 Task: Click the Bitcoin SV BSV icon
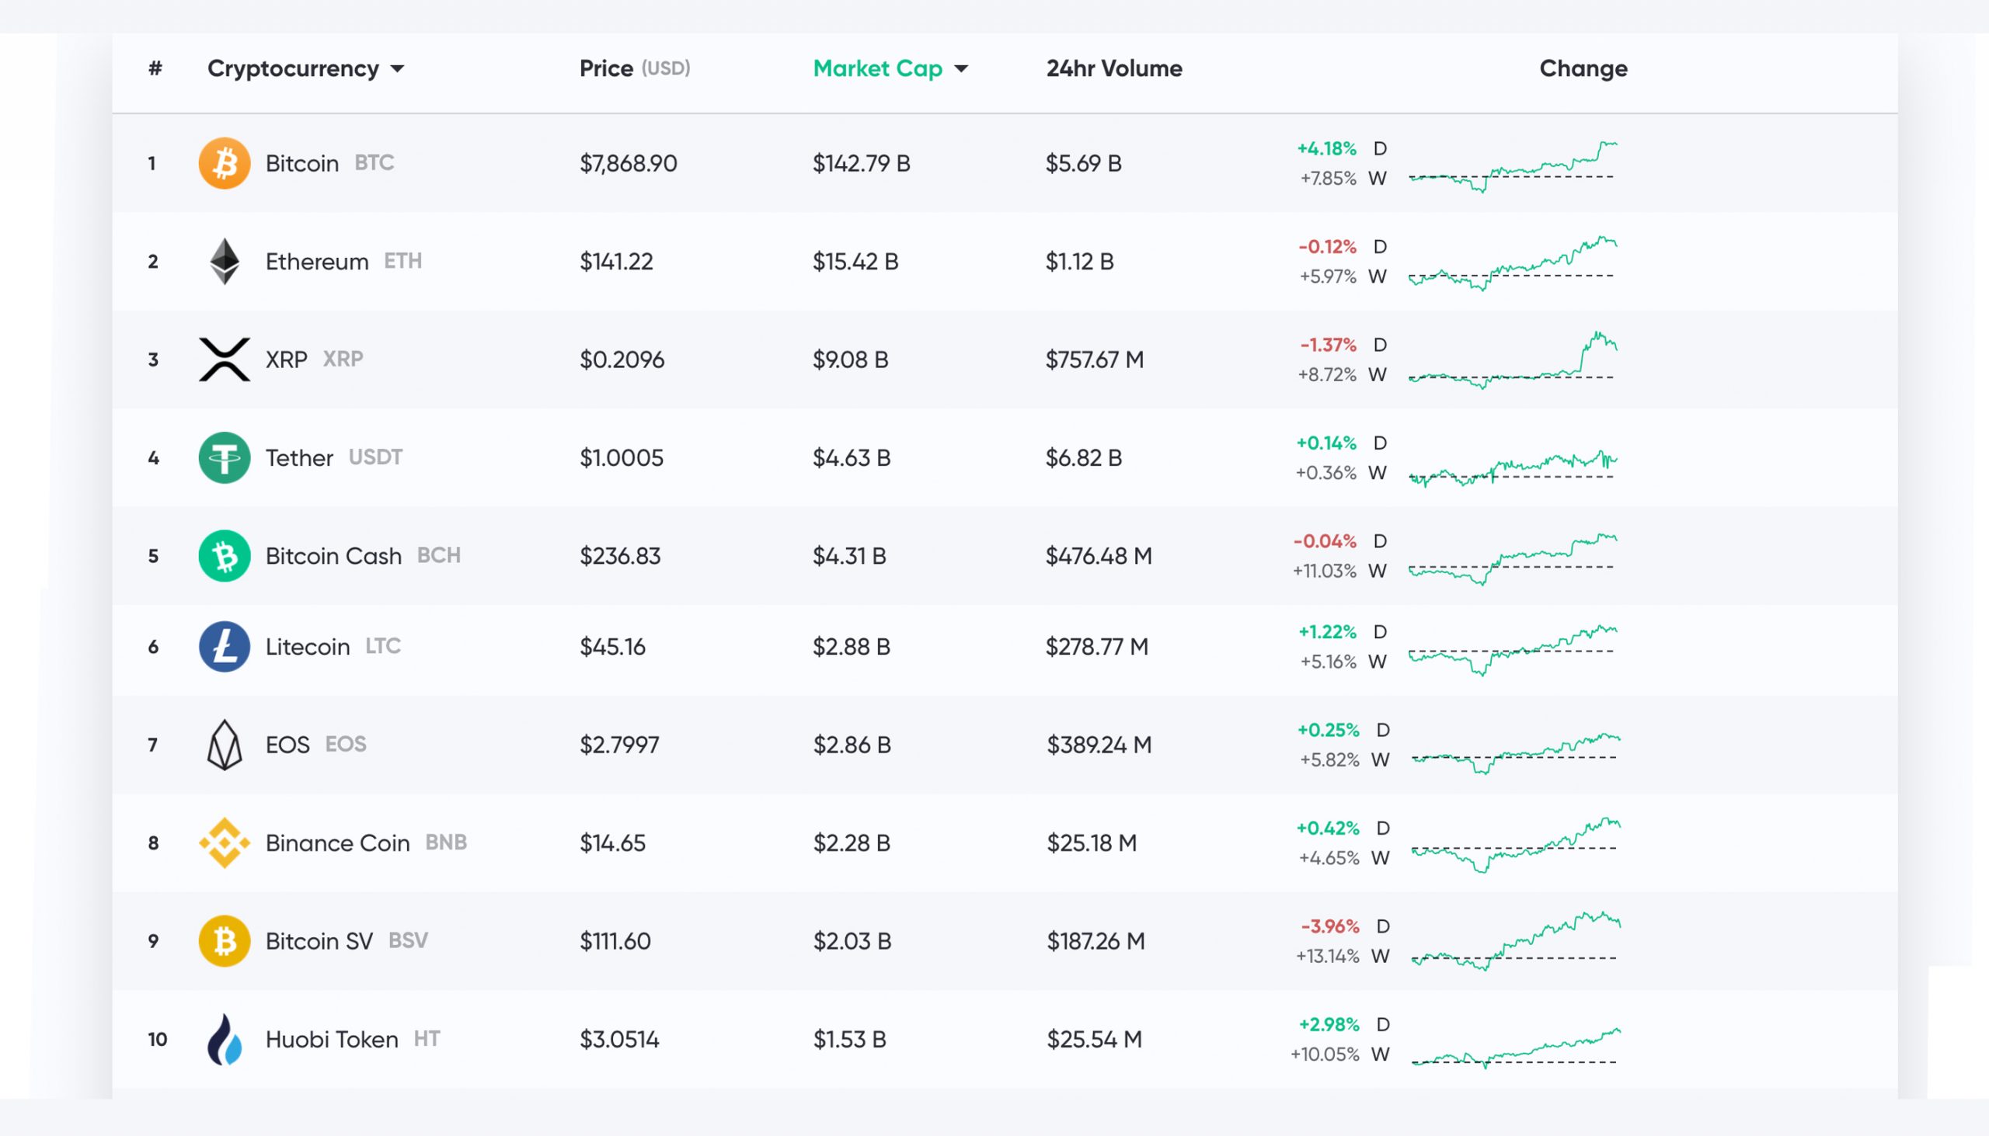(221, 940)
